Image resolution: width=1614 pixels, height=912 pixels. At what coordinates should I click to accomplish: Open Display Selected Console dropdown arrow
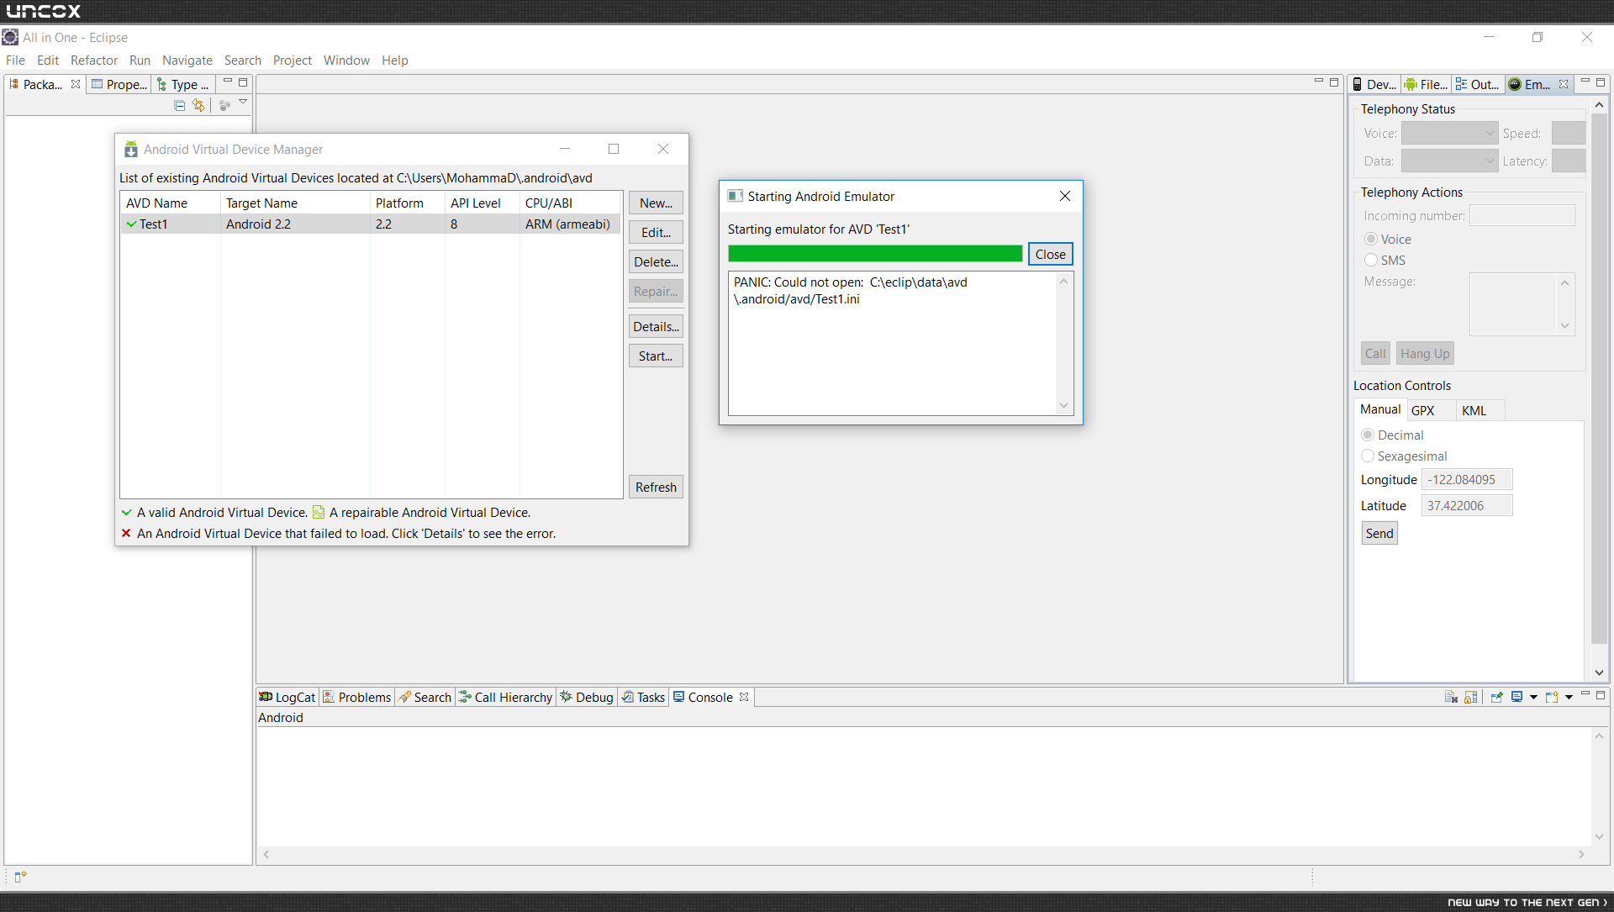point(1533,697)
